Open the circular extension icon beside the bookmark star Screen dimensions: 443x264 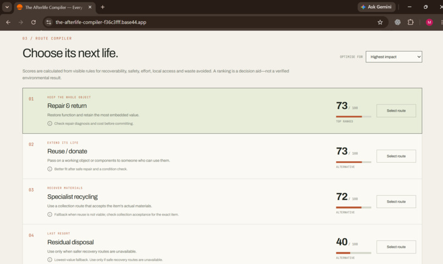tap(397, 22)
